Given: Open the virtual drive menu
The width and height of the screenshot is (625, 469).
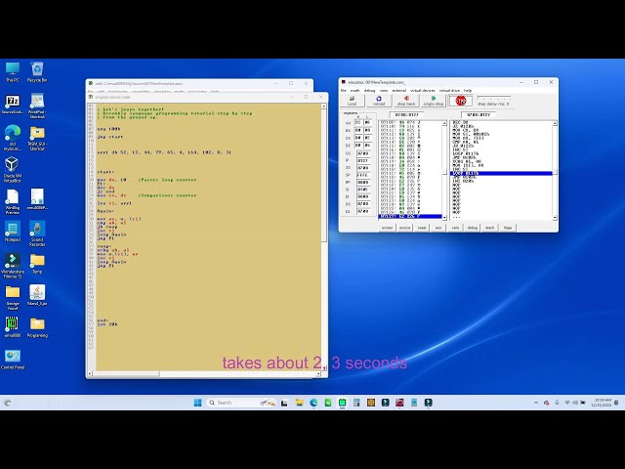Looking at the screenshot, I should click(449, 91).
